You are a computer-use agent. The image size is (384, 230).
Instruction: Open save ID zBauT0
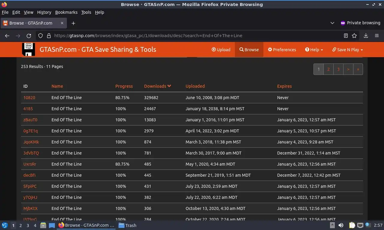pyautogui.click(x=30, y=120)
